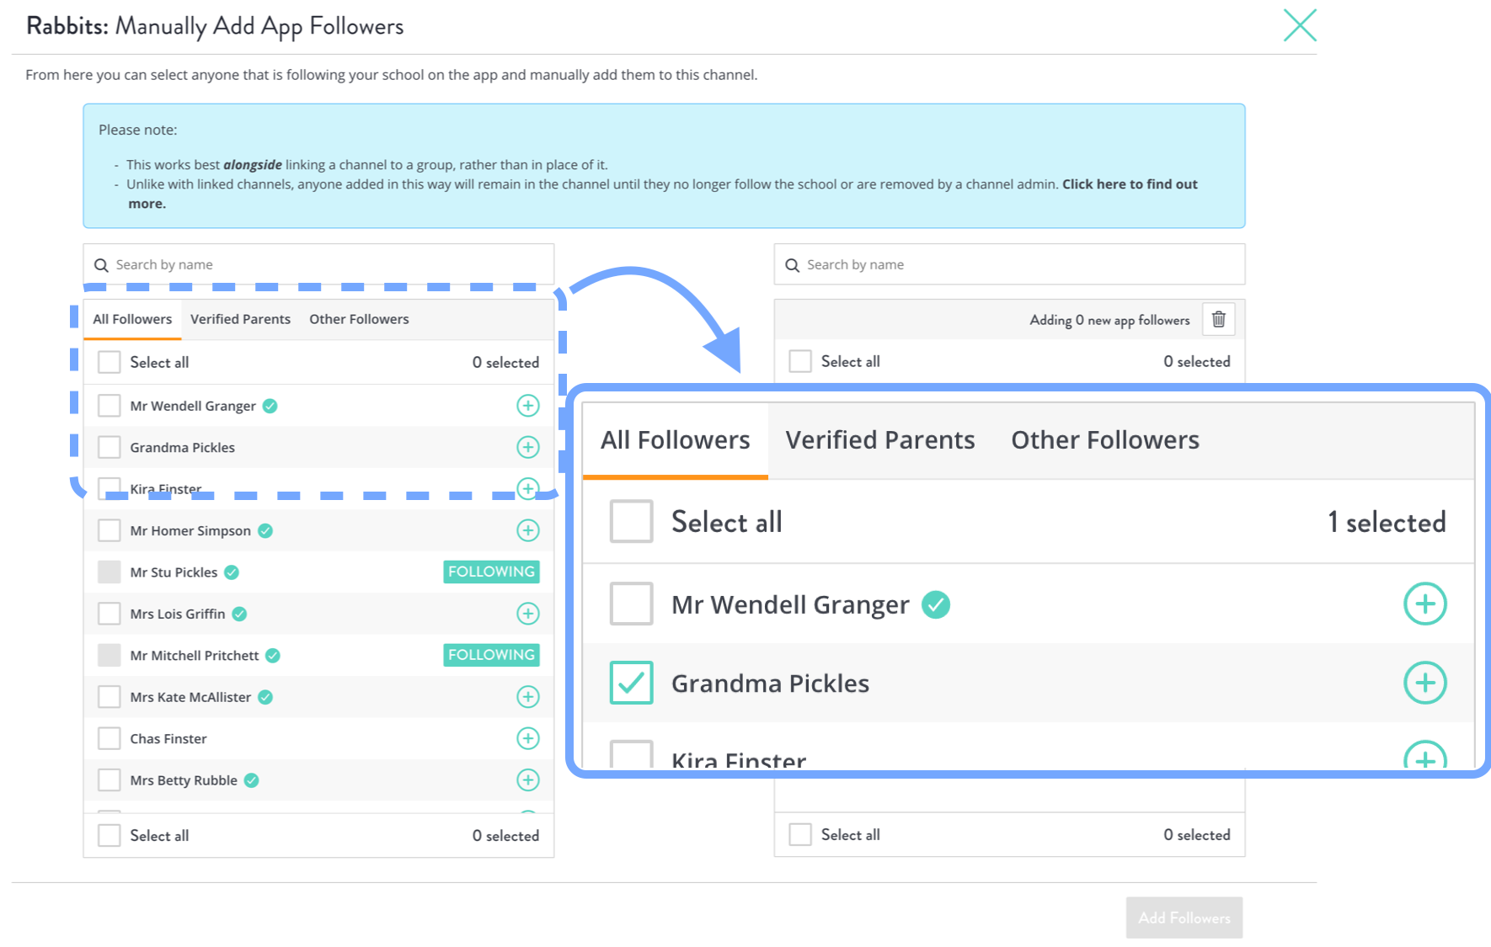Add Mr Homer Simpson with plus icon
Image resolution: width=1491 pixels, height=947 pixels.
pyautogui.click(x=528, y=530)
